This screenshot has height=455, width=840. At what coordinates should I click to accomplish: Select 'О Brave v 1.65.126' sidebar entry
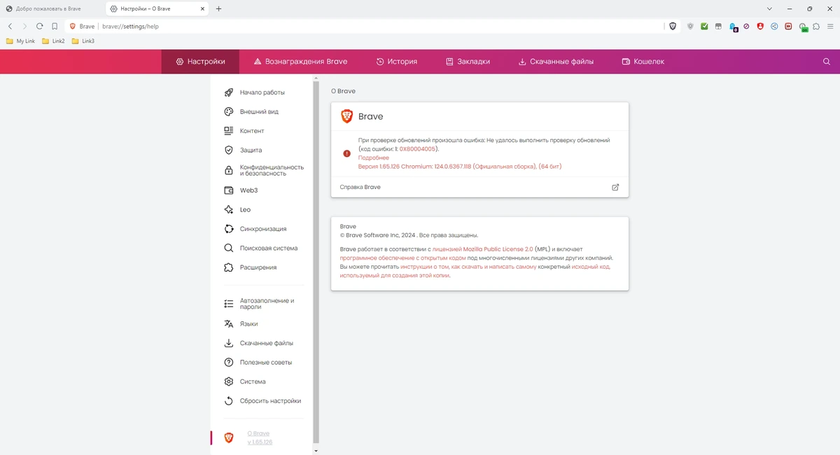pyautogui.click(x=260, y=437)
